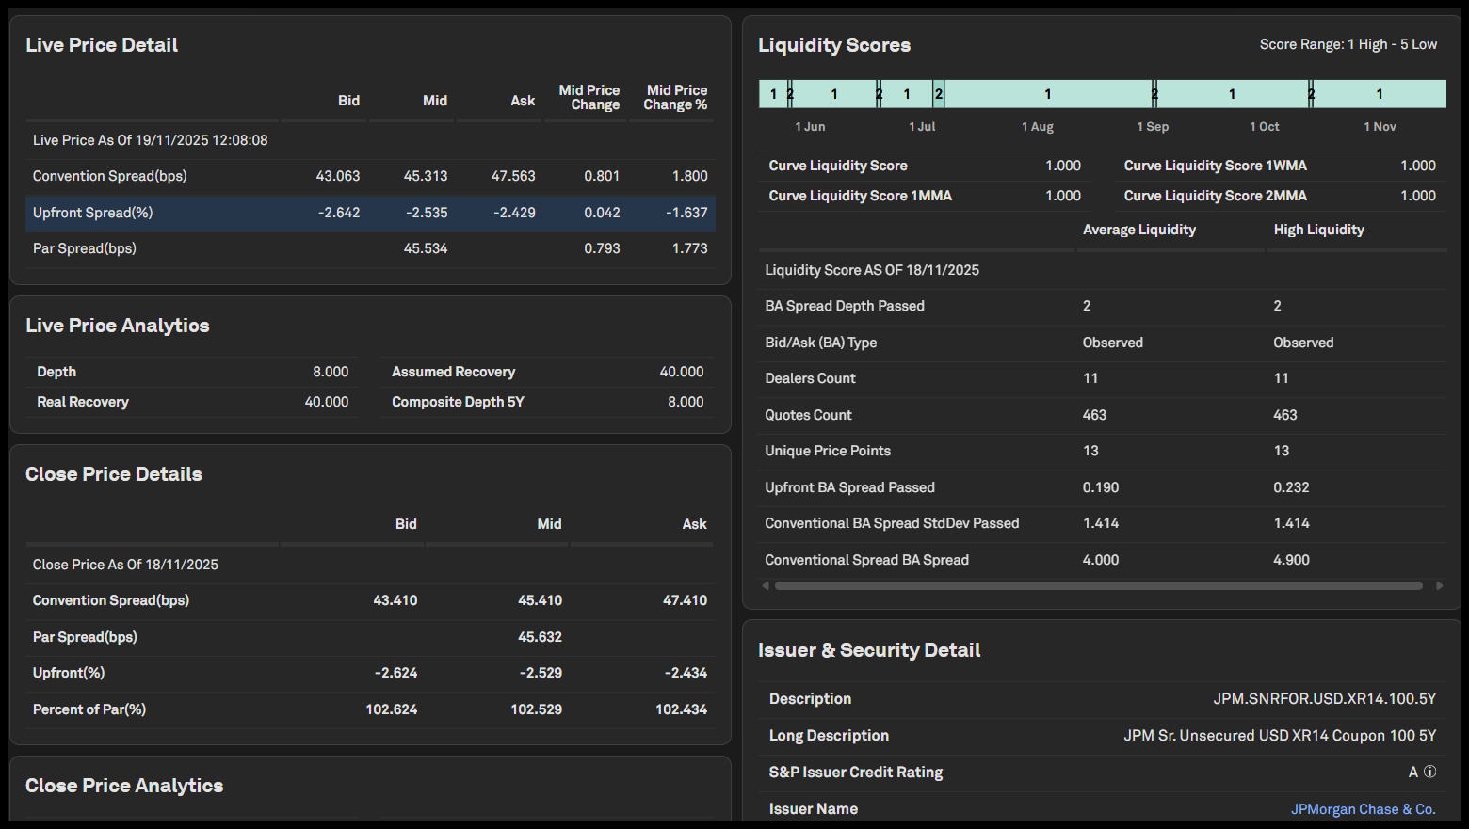Viewport: 1469px width, 829px height.
Task: Click the JPM.SNRFOR.USD.XR14.100.5Y description value
Action: coord(1324,699)
